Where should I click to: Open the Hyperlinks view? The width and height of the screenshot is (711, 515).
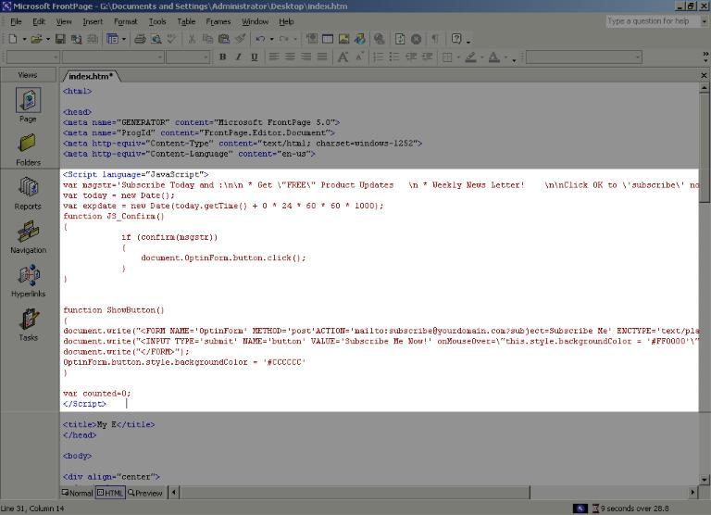[28, 280]
